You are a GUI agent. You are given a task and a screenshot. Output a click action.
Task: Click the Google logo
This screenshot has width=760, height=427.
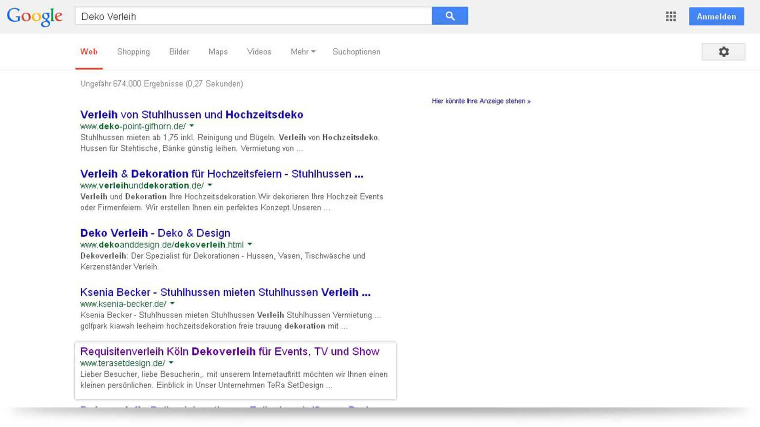[x=35, y=17]
